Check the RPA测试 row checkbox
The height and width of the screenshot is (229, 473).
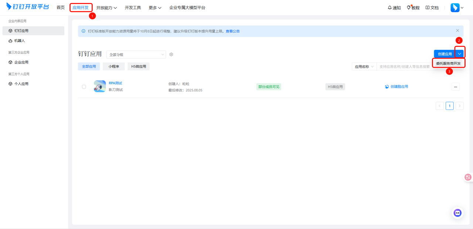coord(84,86)
